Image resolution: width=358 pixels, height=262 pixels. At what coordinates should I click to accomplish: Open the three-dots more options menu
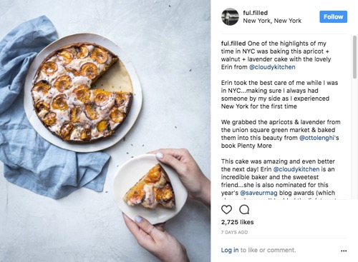tap(344, 251)
